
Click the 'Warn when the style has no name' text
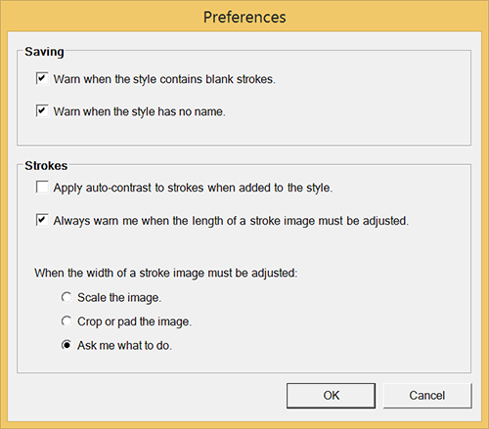click(x=139, y=111)
